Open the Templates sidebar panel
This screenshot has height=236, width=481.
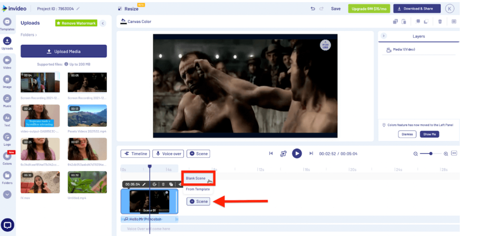click(x=7, y=23)
